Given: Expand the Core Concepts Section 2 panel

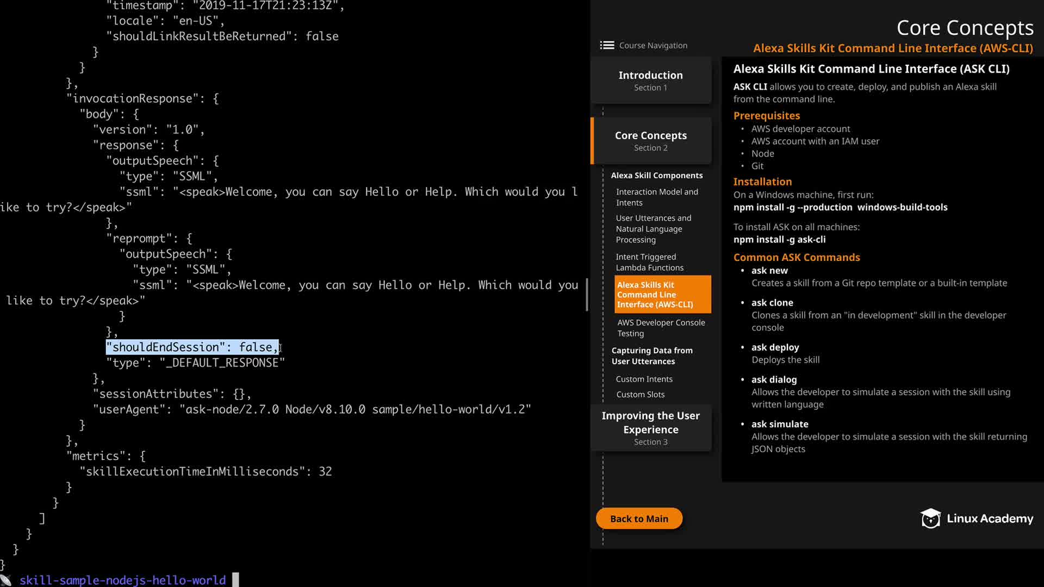Looking at the screenshot, I should click(650, 141).
